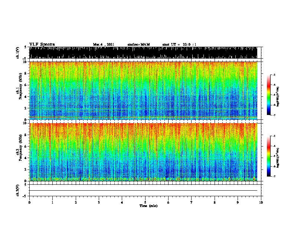Click the "VLF Spectra" title text
This screenshot has width=294, height=227.
coord(42,44)
